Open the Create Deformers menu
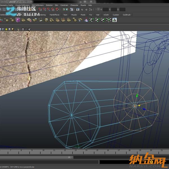This screenshot has height=169, width=169. (x=22, y=5)
